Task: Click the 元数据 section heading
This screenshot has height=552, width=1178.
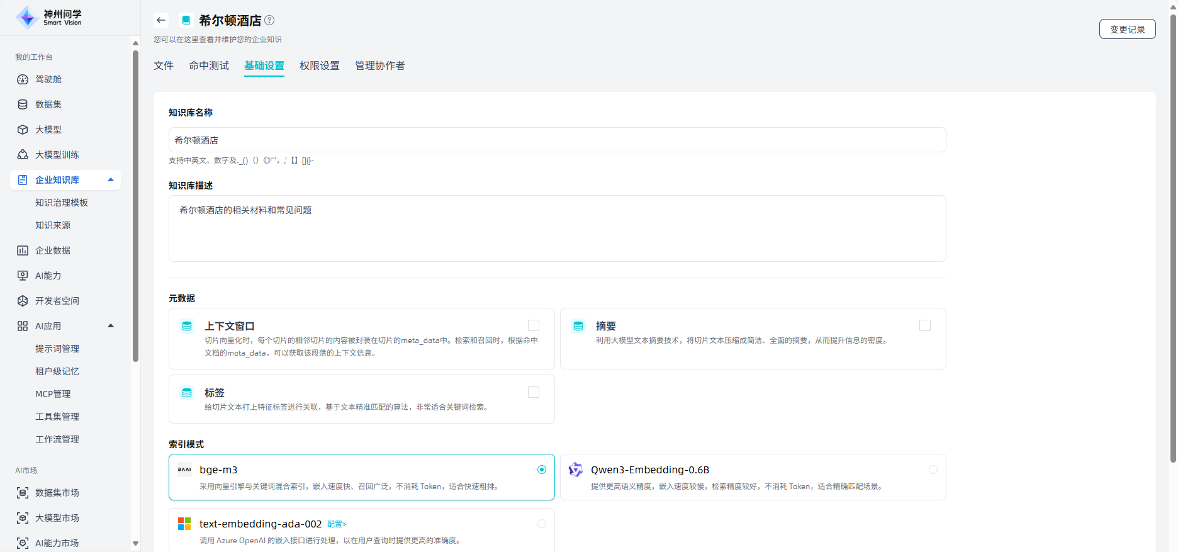Action: [182, 298]
